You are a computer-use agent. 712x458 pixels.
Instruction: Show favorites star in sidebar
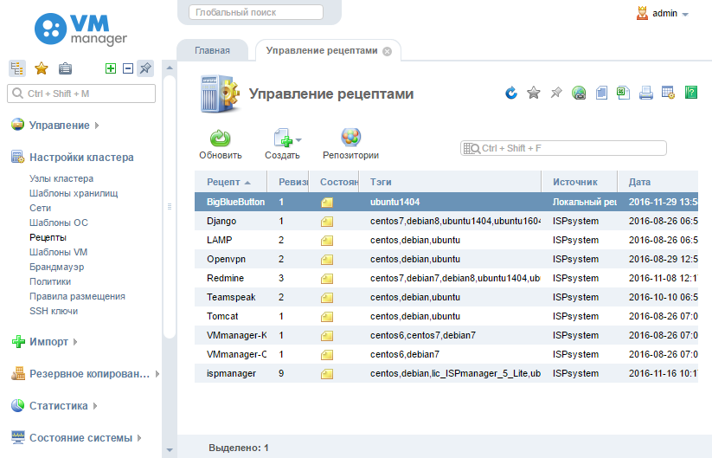pos(42,68)
